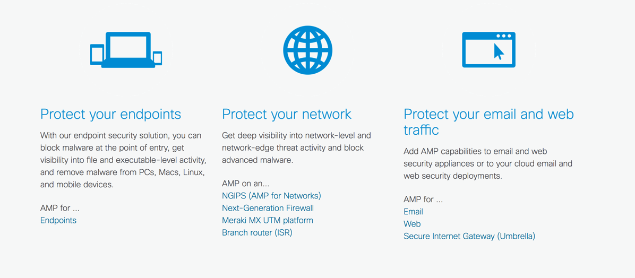Click the laptop and devices endpoint icon

point(126,50)
